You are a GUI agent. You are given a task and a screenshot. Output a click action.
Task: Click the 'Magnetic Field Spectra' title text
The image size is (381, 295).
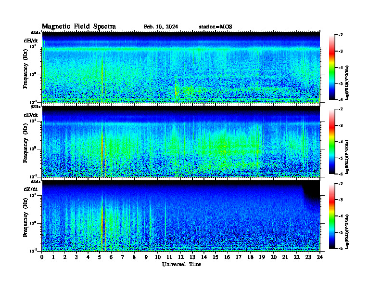coord(79,27)
